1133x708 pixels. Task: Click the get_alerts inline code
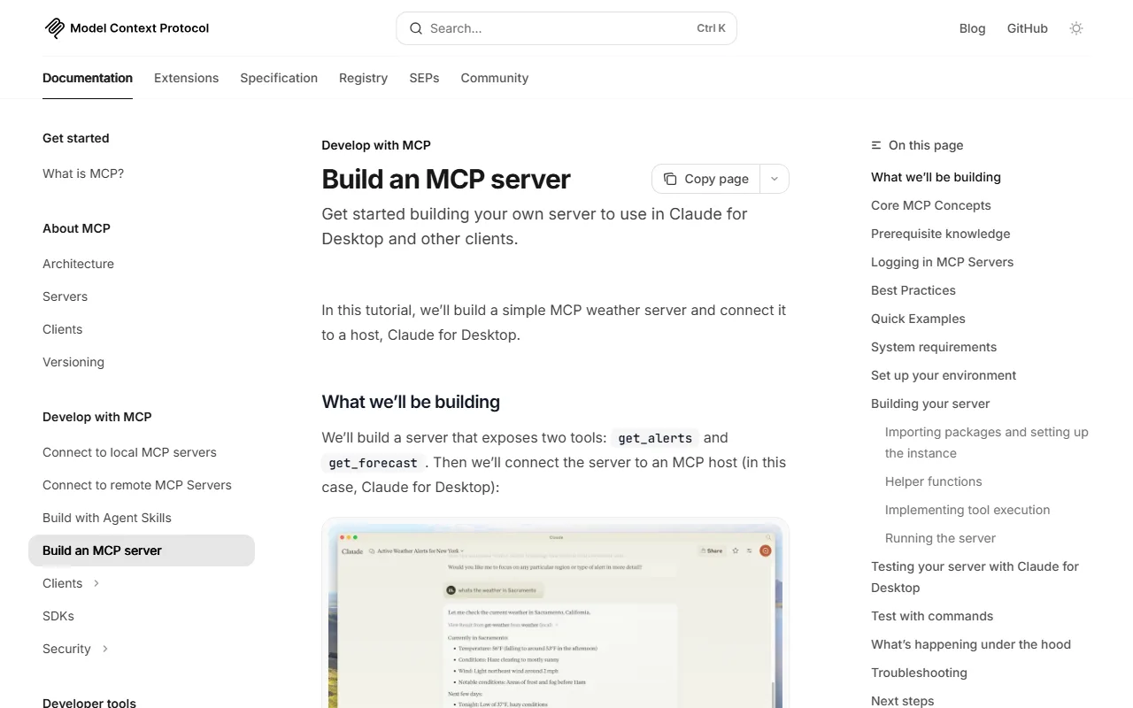tap(655, 438)
